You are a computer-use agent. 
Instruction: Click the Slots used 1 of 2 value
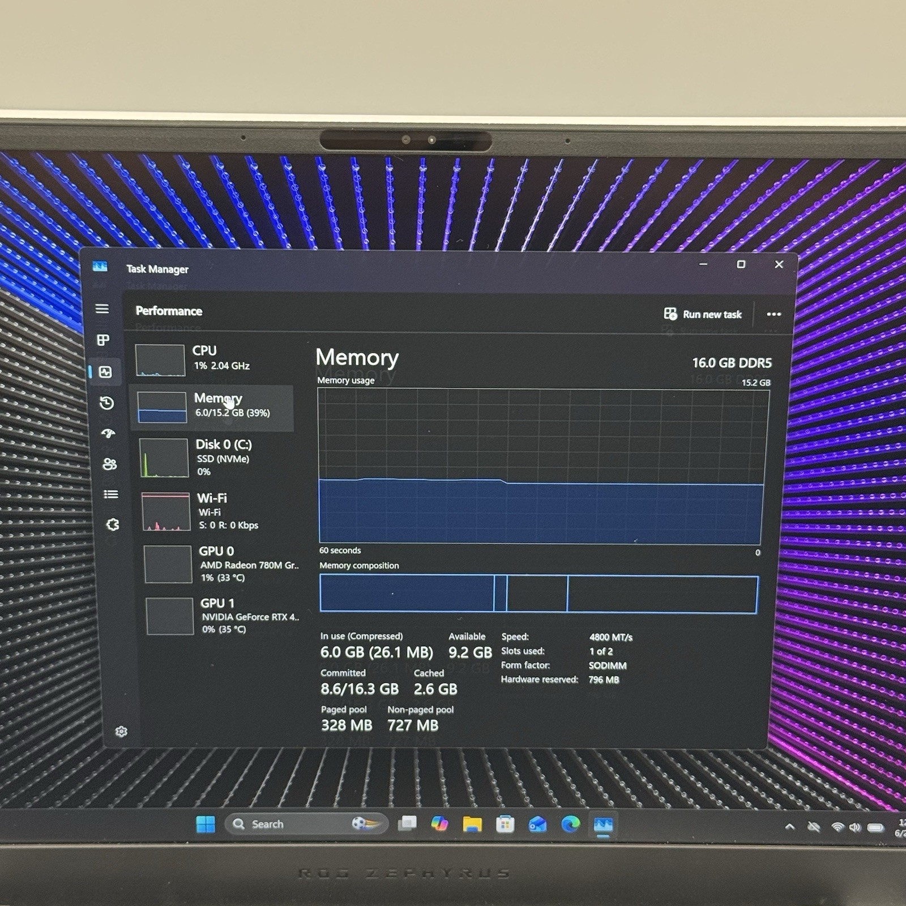(601, 651)
